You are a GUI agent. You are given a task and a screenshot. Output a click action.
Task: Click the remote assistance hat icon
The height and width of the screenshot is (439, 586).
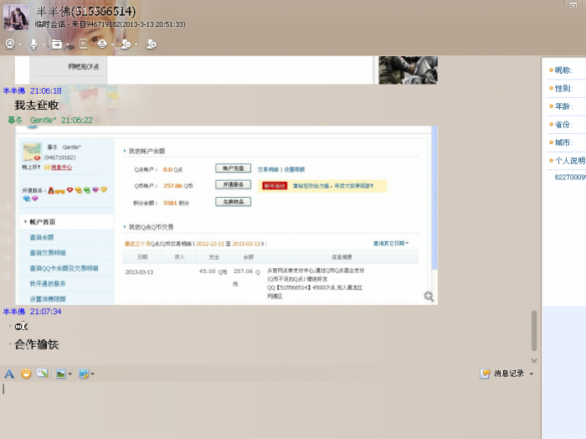click(102, 44)
